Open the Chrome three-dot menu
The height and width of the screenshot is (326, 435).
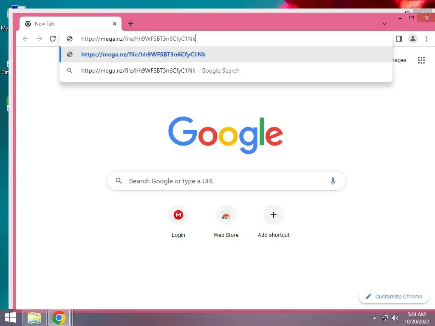point(427,39)
